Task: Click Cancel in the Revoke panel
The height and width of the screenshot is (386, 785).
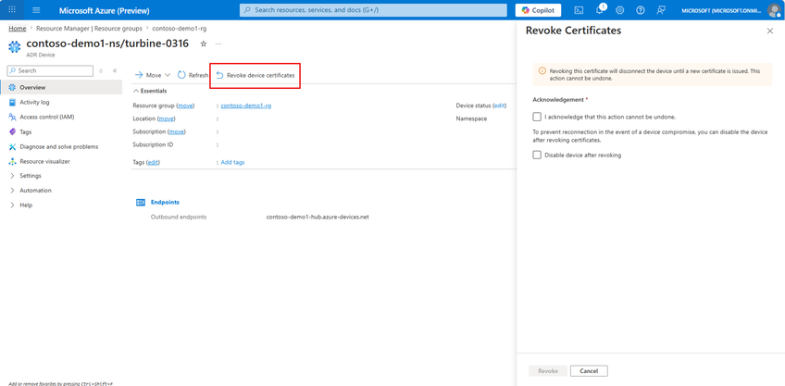Action: coord(589,371)
